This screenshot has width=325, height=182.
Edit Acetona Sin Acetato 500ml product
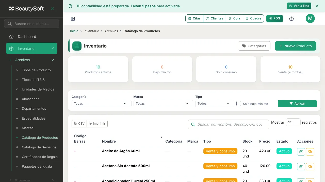301,167
